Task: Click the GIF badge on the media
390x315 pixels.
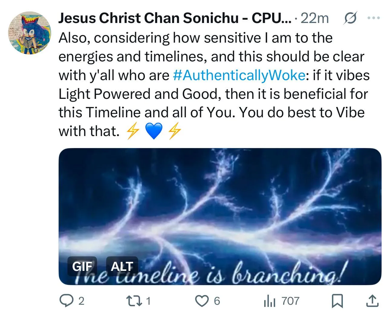Action: coord(82,266)
